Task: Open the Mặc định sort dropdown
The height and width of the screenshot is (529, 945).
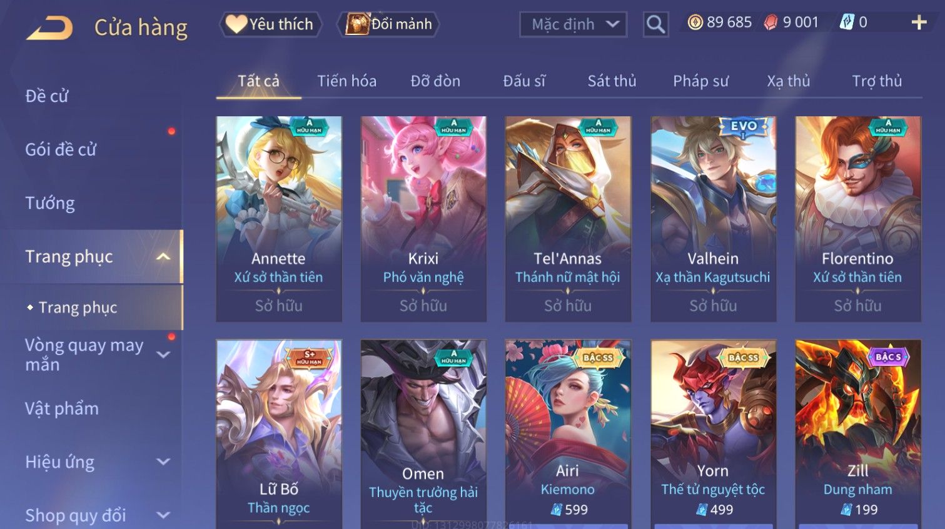Action: 573,24
